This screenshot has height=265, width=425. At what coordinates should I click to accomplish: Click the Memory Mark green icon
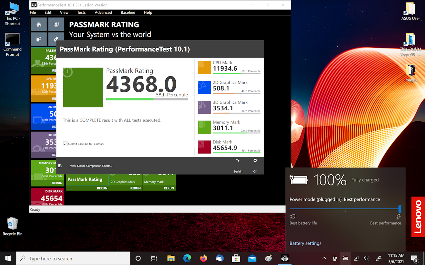pyautogui.click(x=205, y=127)
